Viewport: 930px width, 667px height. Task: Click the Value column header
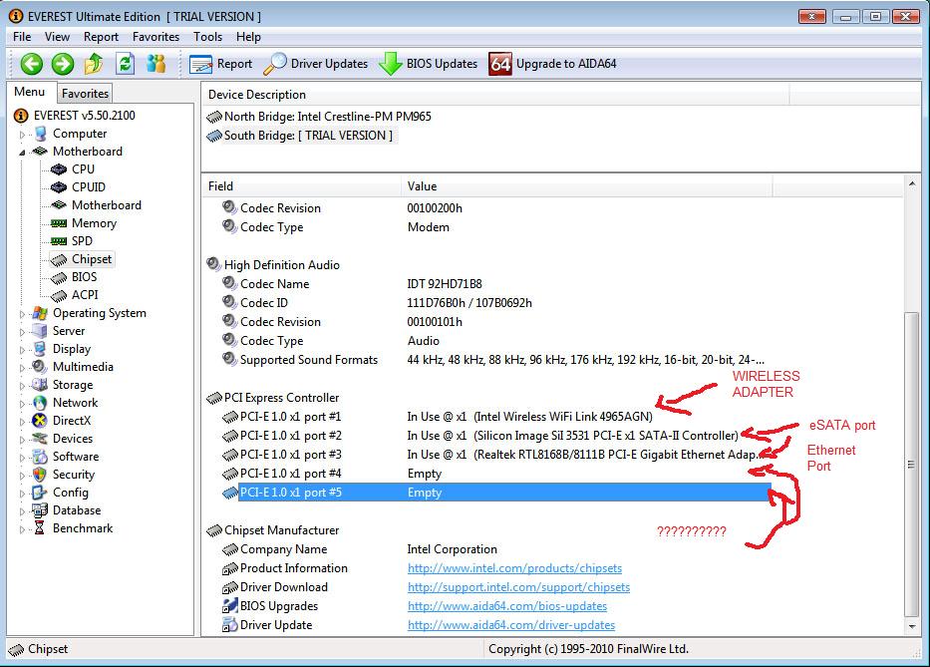[x=586, y=186]
